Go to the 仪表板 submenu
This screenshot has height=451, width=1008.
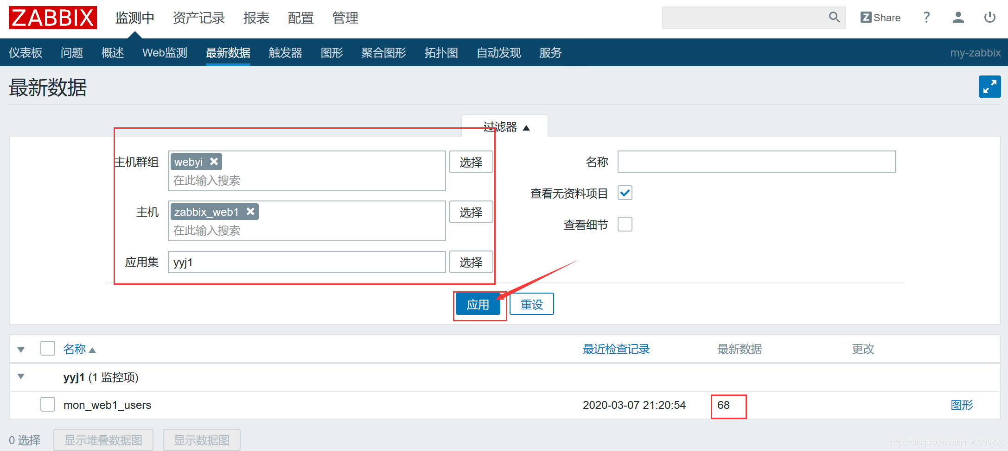coord(26,53)
